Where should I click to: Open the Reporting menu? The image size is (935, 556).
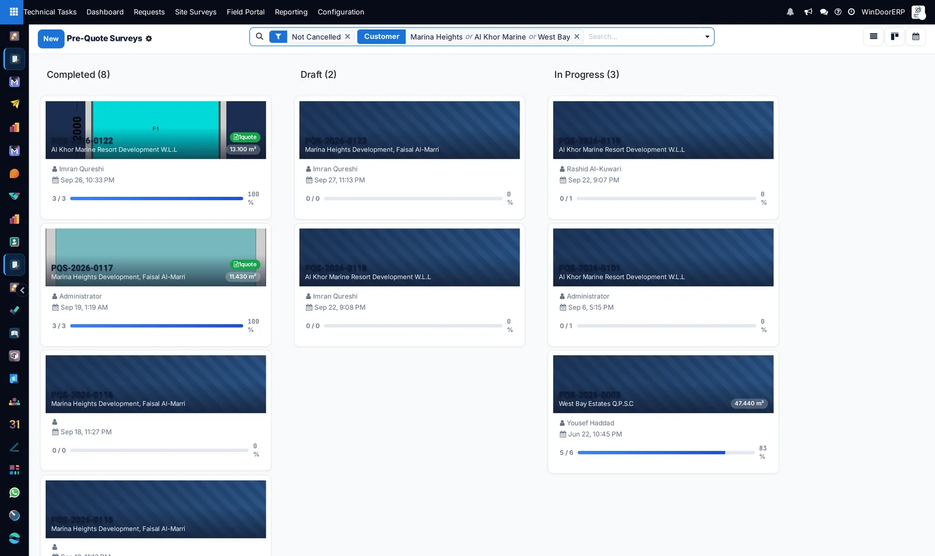point(291,12)
